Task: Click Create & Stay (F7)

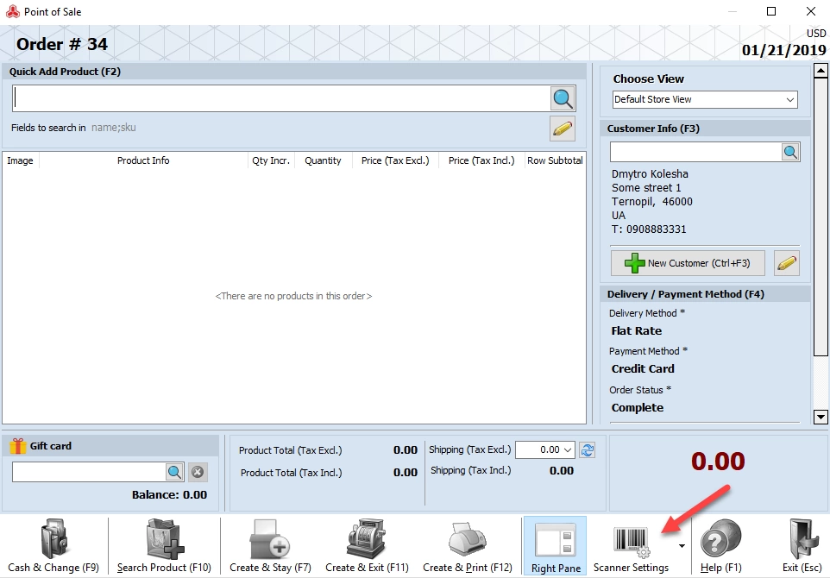Action: (x=271, y=546)
